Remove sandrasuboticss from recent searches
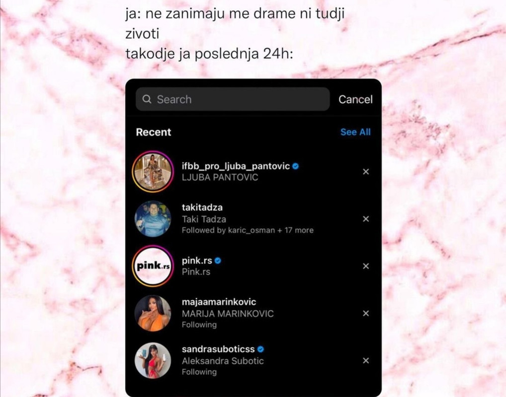Image resolution: width=506 pixels, height=397 pixels. (x=366, y=361)
